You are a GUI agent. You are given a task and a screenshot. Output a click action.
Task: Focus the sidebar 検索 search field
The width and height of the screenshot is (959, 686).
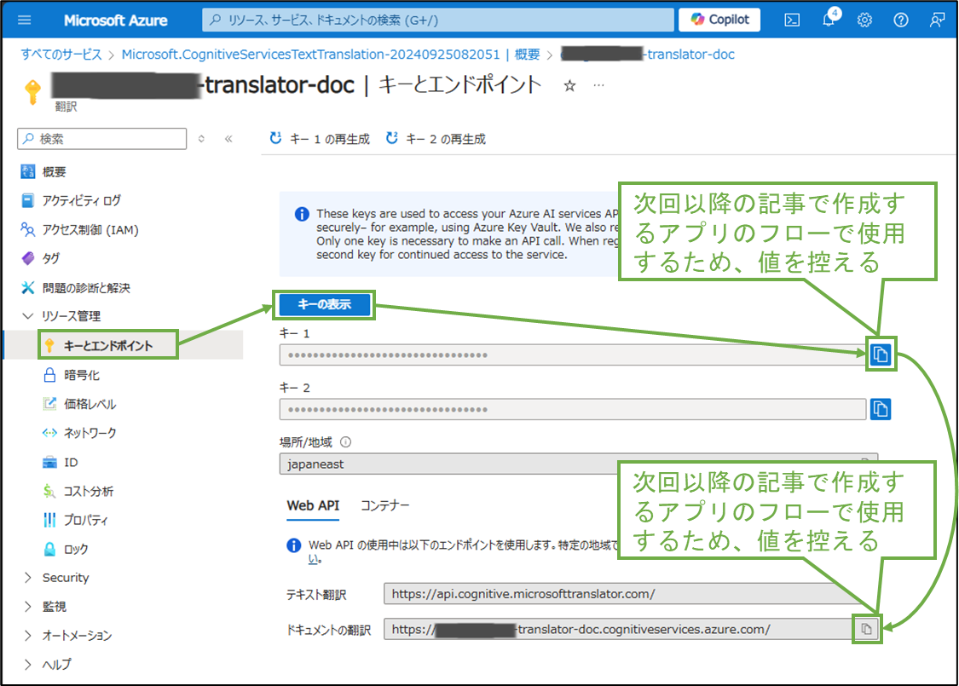(x=102, y=139)
